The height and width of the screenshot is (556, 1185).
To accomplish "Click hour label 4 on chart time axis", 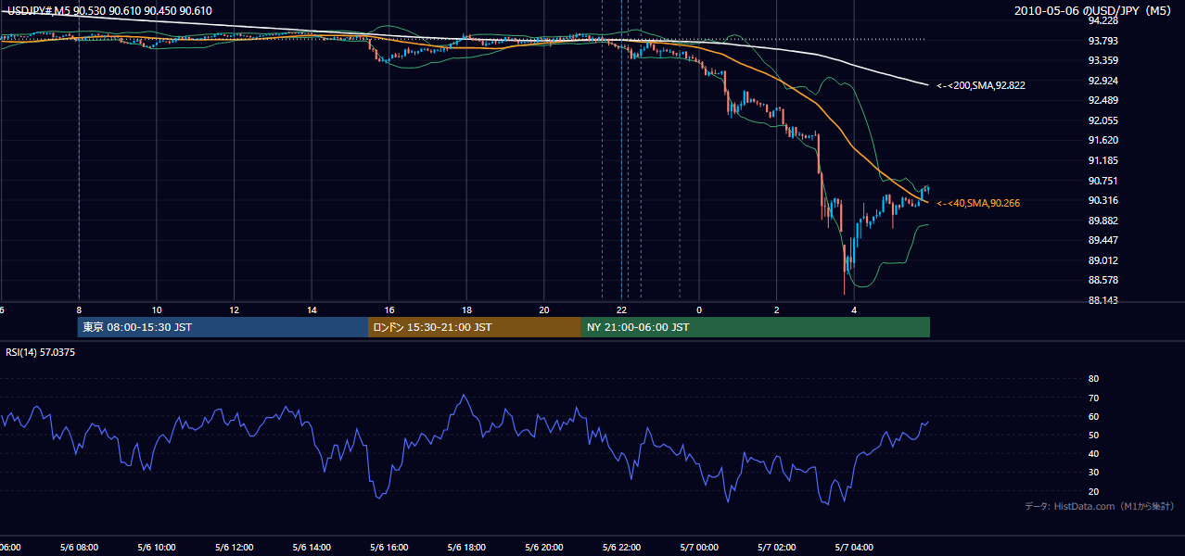I will [x=855, y=310].
